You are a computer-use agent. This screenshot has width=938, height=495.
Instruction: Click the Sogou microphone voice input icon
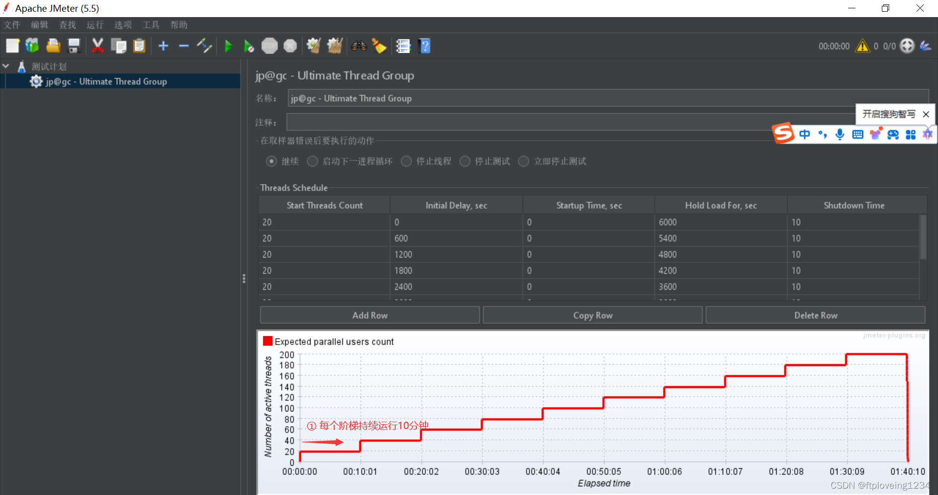point(840,134)
